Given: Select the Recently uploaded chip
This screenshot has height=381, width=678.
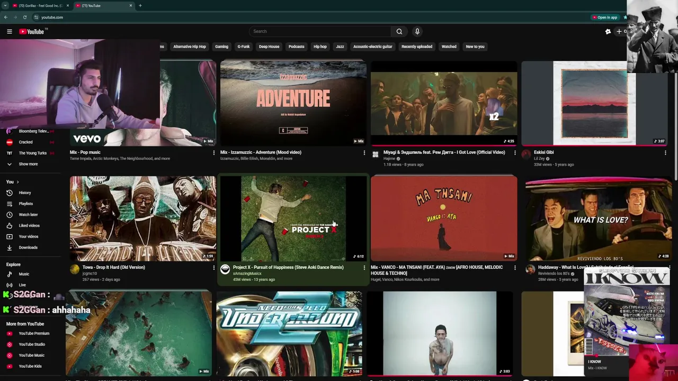Looking at the screenshot, I should click(x=417, y=47).
